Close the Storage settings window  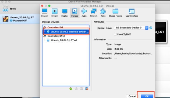click(x=42, y=6)
